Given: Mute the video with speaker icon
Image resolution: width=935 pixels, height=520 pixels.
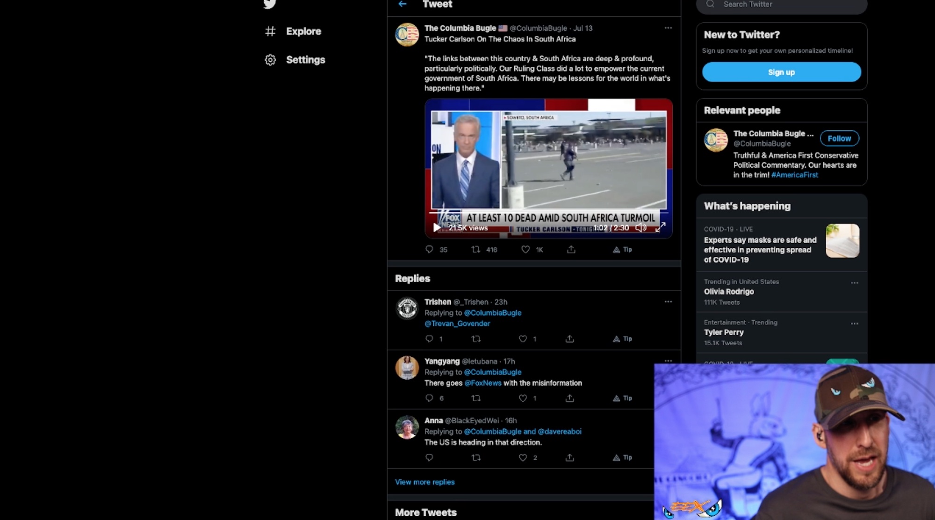Looking at the screenshot, I should pos(641,228).
